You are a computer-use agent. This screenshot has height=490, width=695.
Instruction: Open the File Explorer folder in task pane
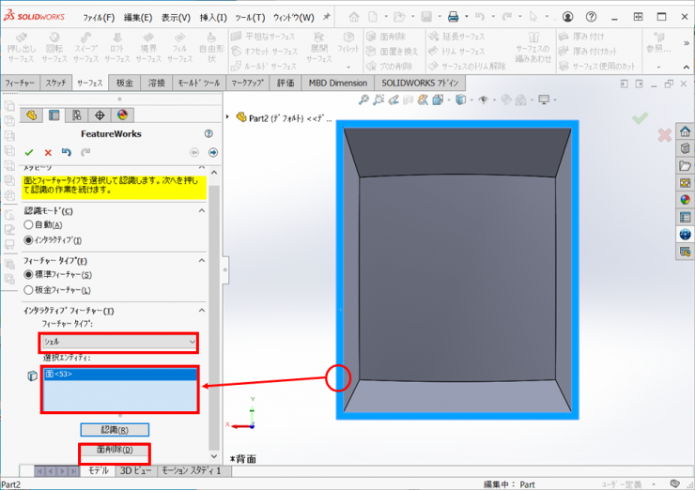click(x=685, y=166)
